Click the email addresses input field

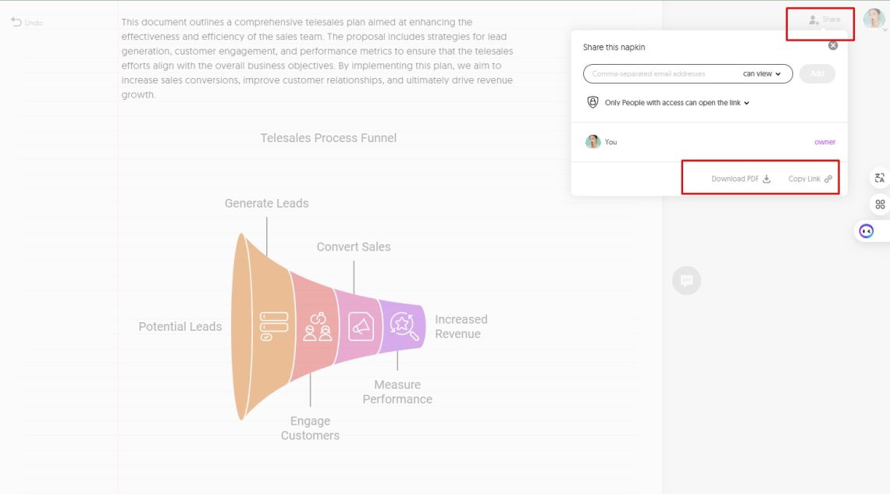[x=660, y=74]
